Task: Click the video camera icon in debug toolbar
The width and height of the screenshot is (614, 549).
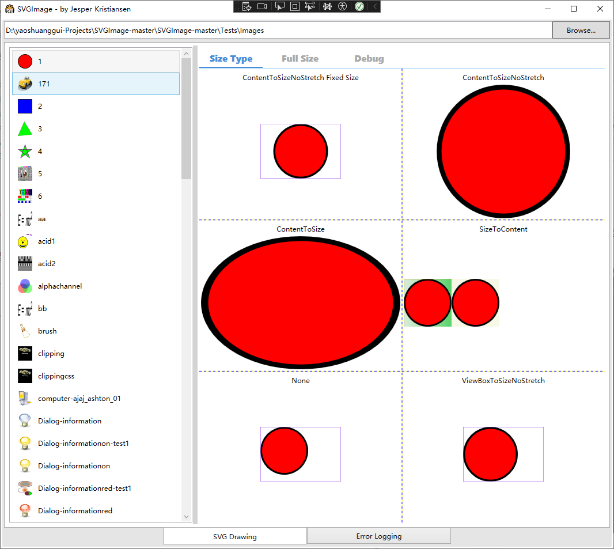Action: [262, 6]
